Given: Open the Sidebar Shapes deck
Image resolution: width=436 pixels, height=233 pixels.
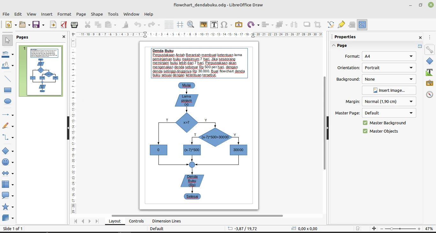Looking at the screenshot, I should [x=430, y=61].
